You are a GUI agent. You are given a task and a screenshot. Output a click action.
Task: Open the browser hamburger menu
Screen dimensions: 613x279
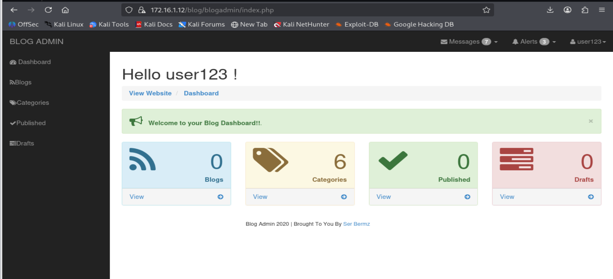pyautogui.click(x=602, y=10)
